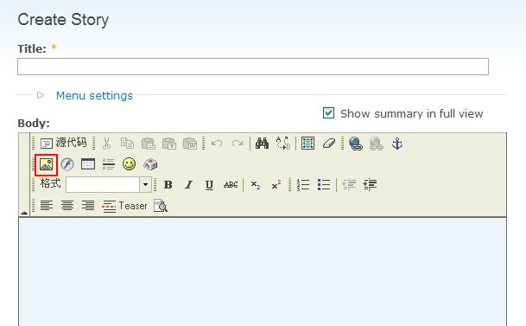Toggle bold formatting
The width and height of the screenshot is (526, 326).
pos(168,185)
